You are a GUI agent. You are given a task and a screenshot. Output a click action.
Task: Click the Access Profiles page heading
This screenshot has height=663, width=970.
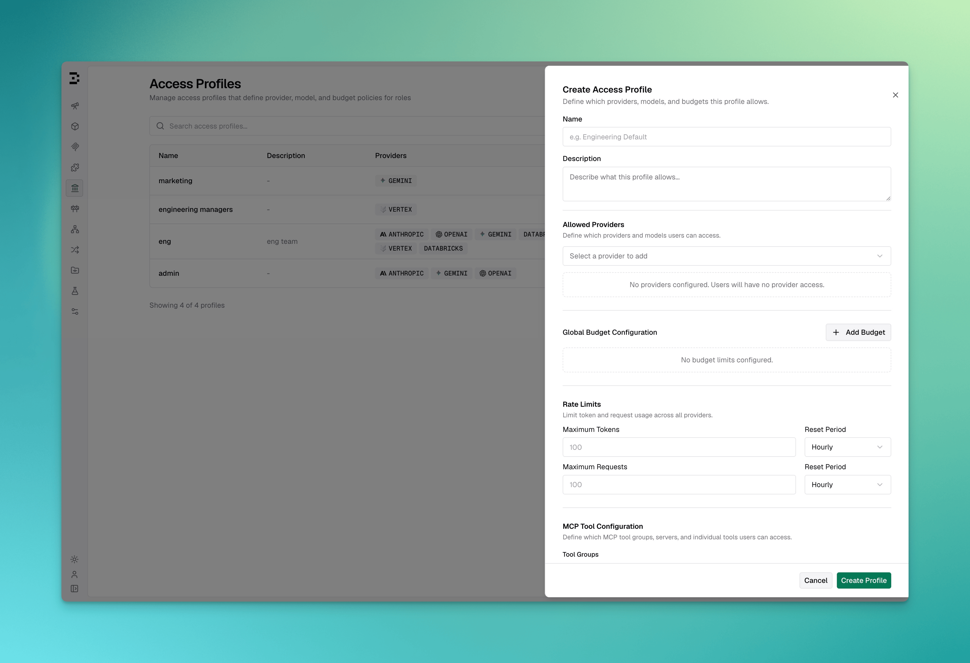pyautogui.click(x=195, y=84)
